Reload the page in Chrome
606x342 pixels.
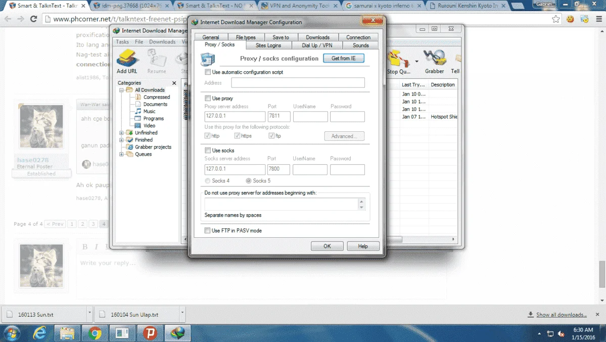34,19
